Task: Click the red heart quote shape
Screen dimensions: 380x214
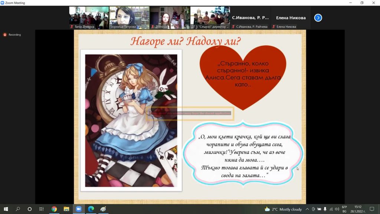Action: point(243,78)
